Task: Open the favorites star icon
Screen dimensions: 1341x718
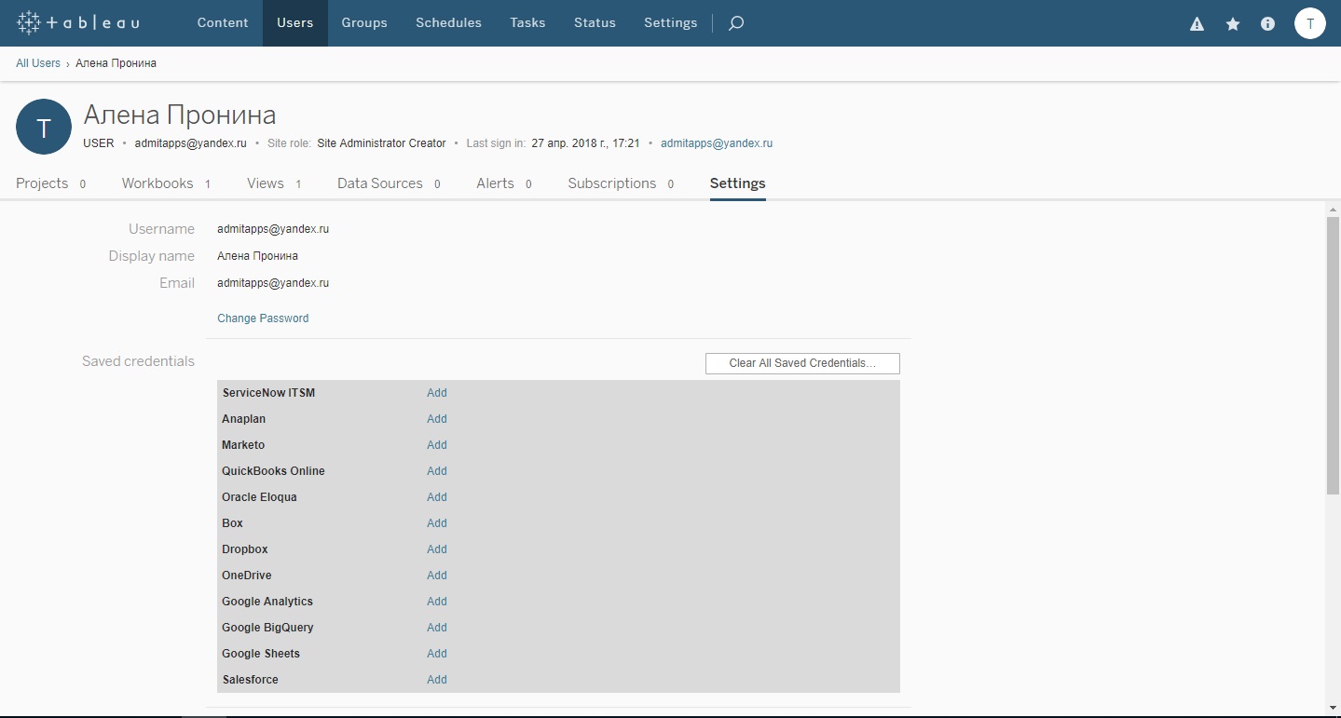Action: point(1231,24)
